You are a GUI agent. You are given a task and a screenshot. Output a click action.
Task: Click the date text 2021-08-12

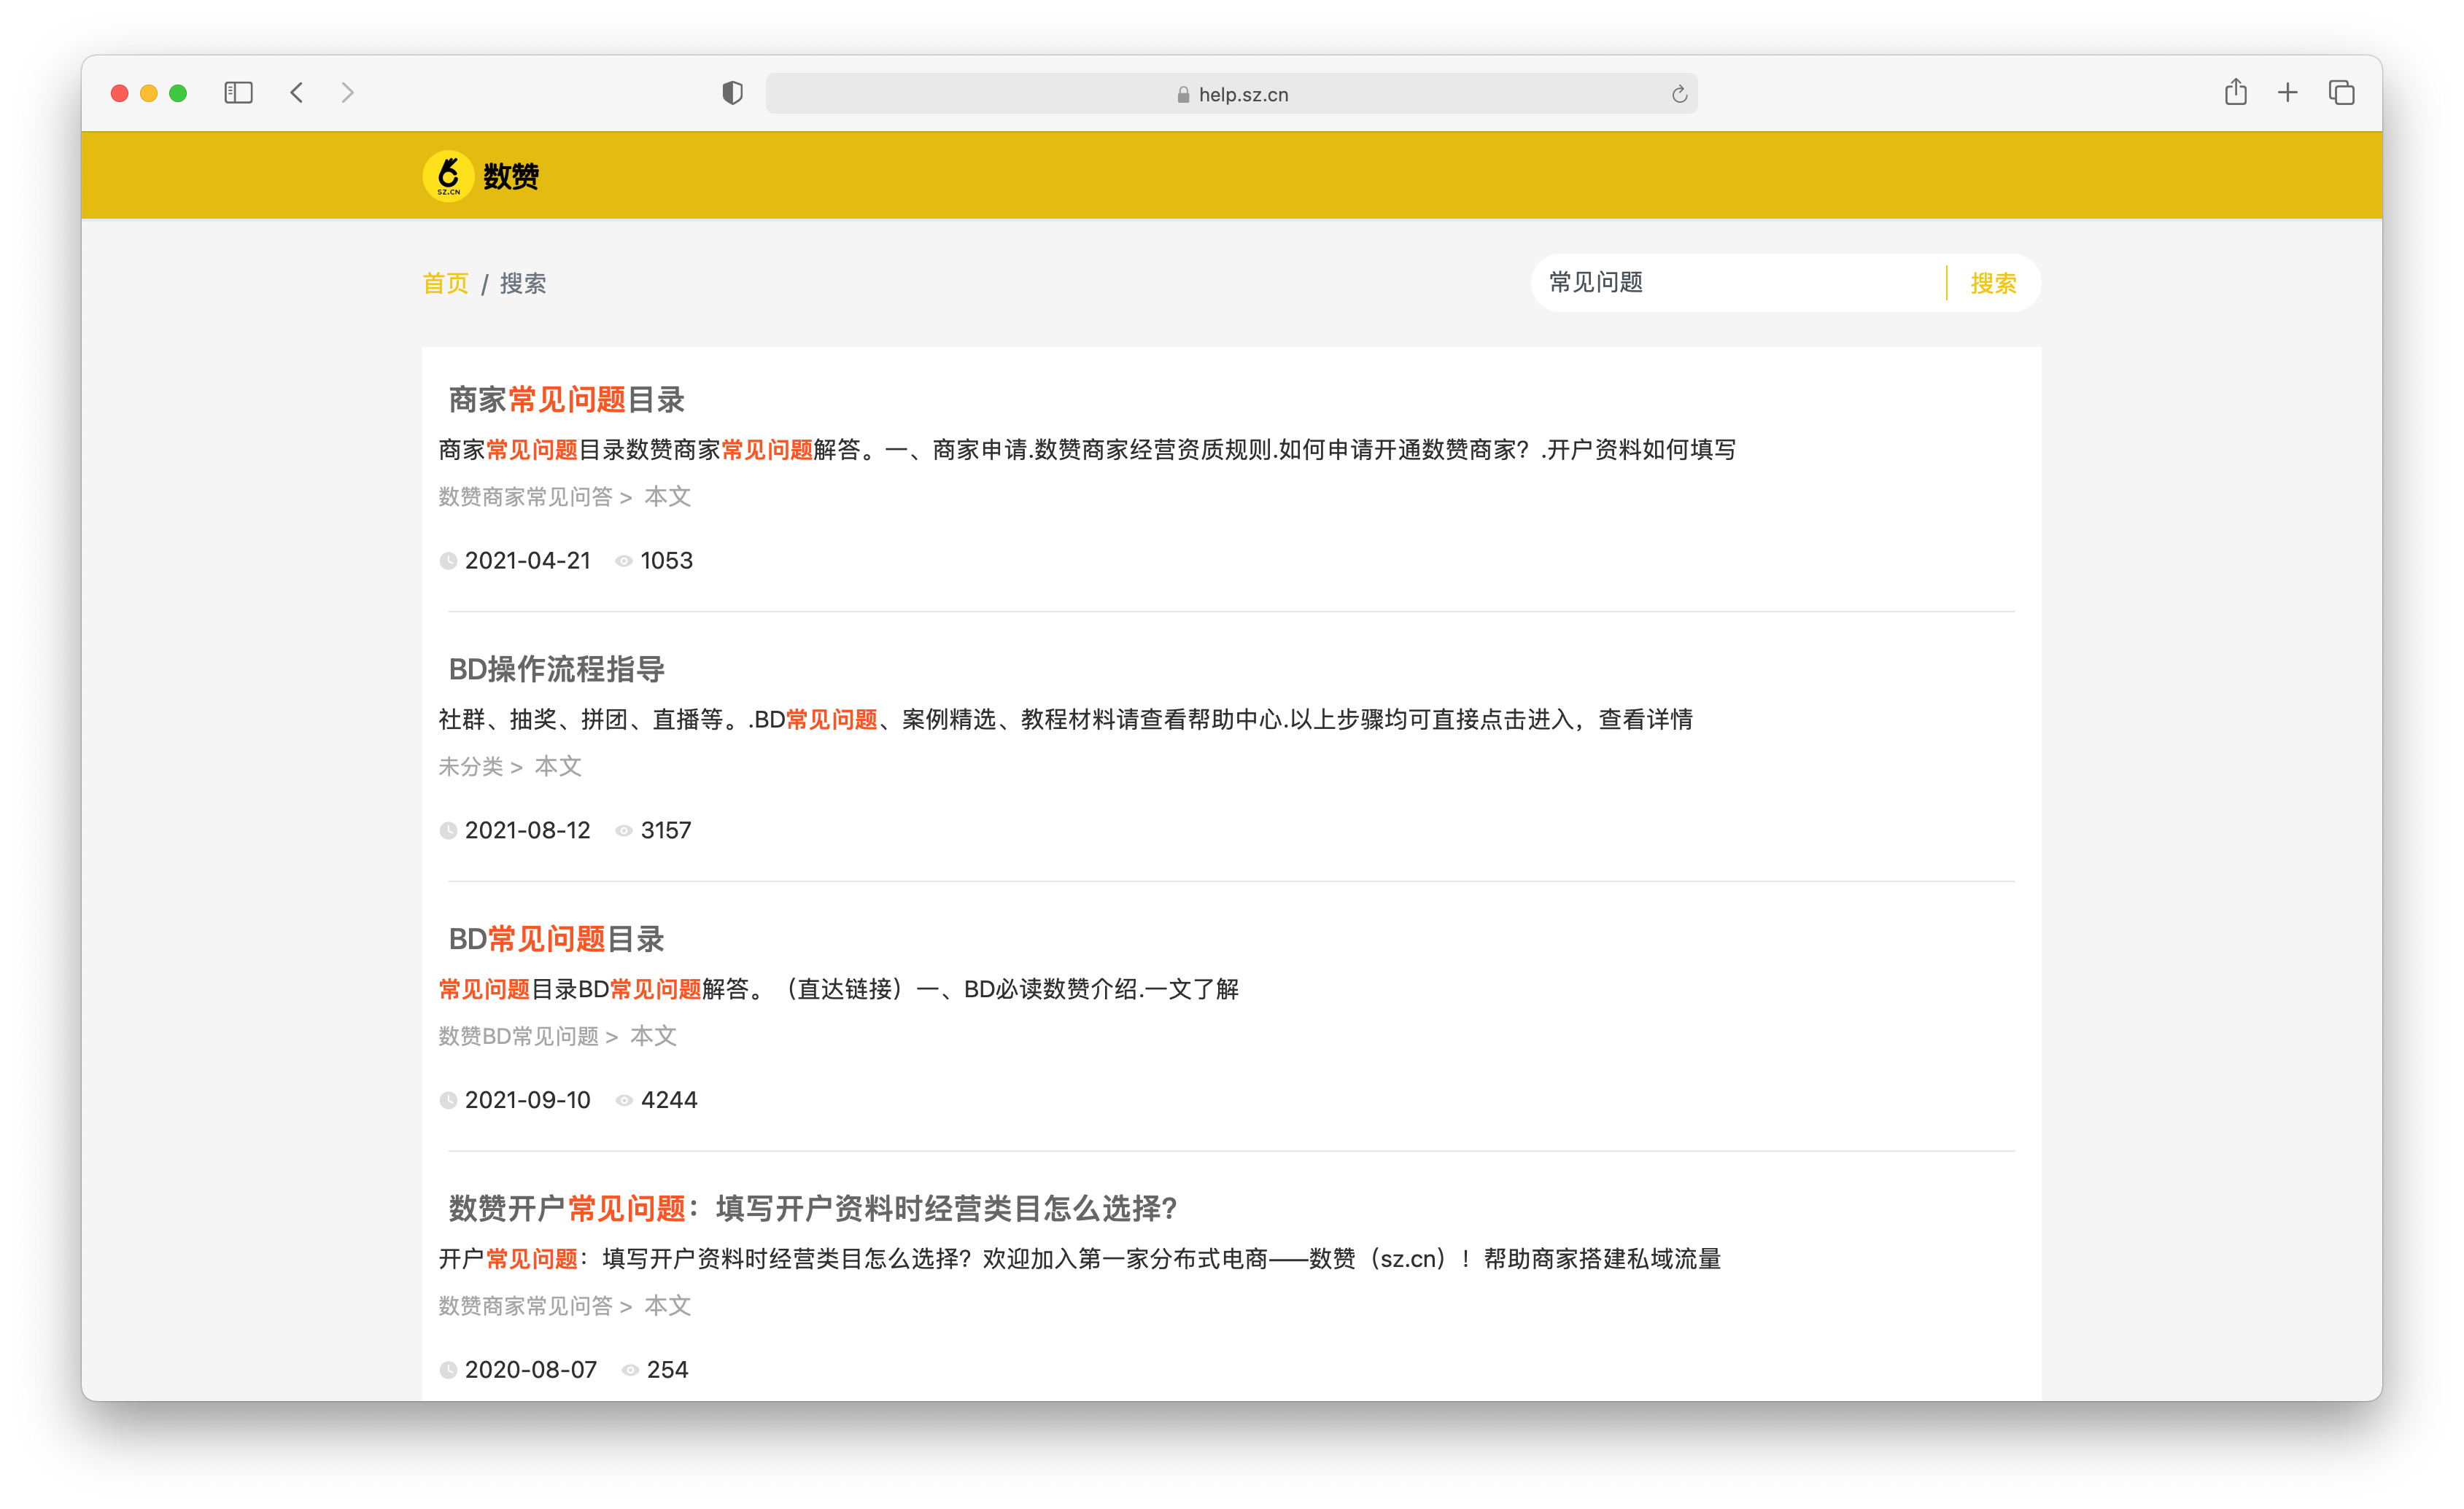[528, 832]
